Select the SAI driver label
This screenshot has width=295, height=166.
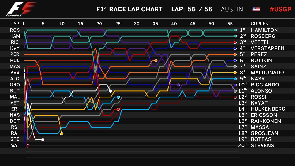[x=15, y=145]
